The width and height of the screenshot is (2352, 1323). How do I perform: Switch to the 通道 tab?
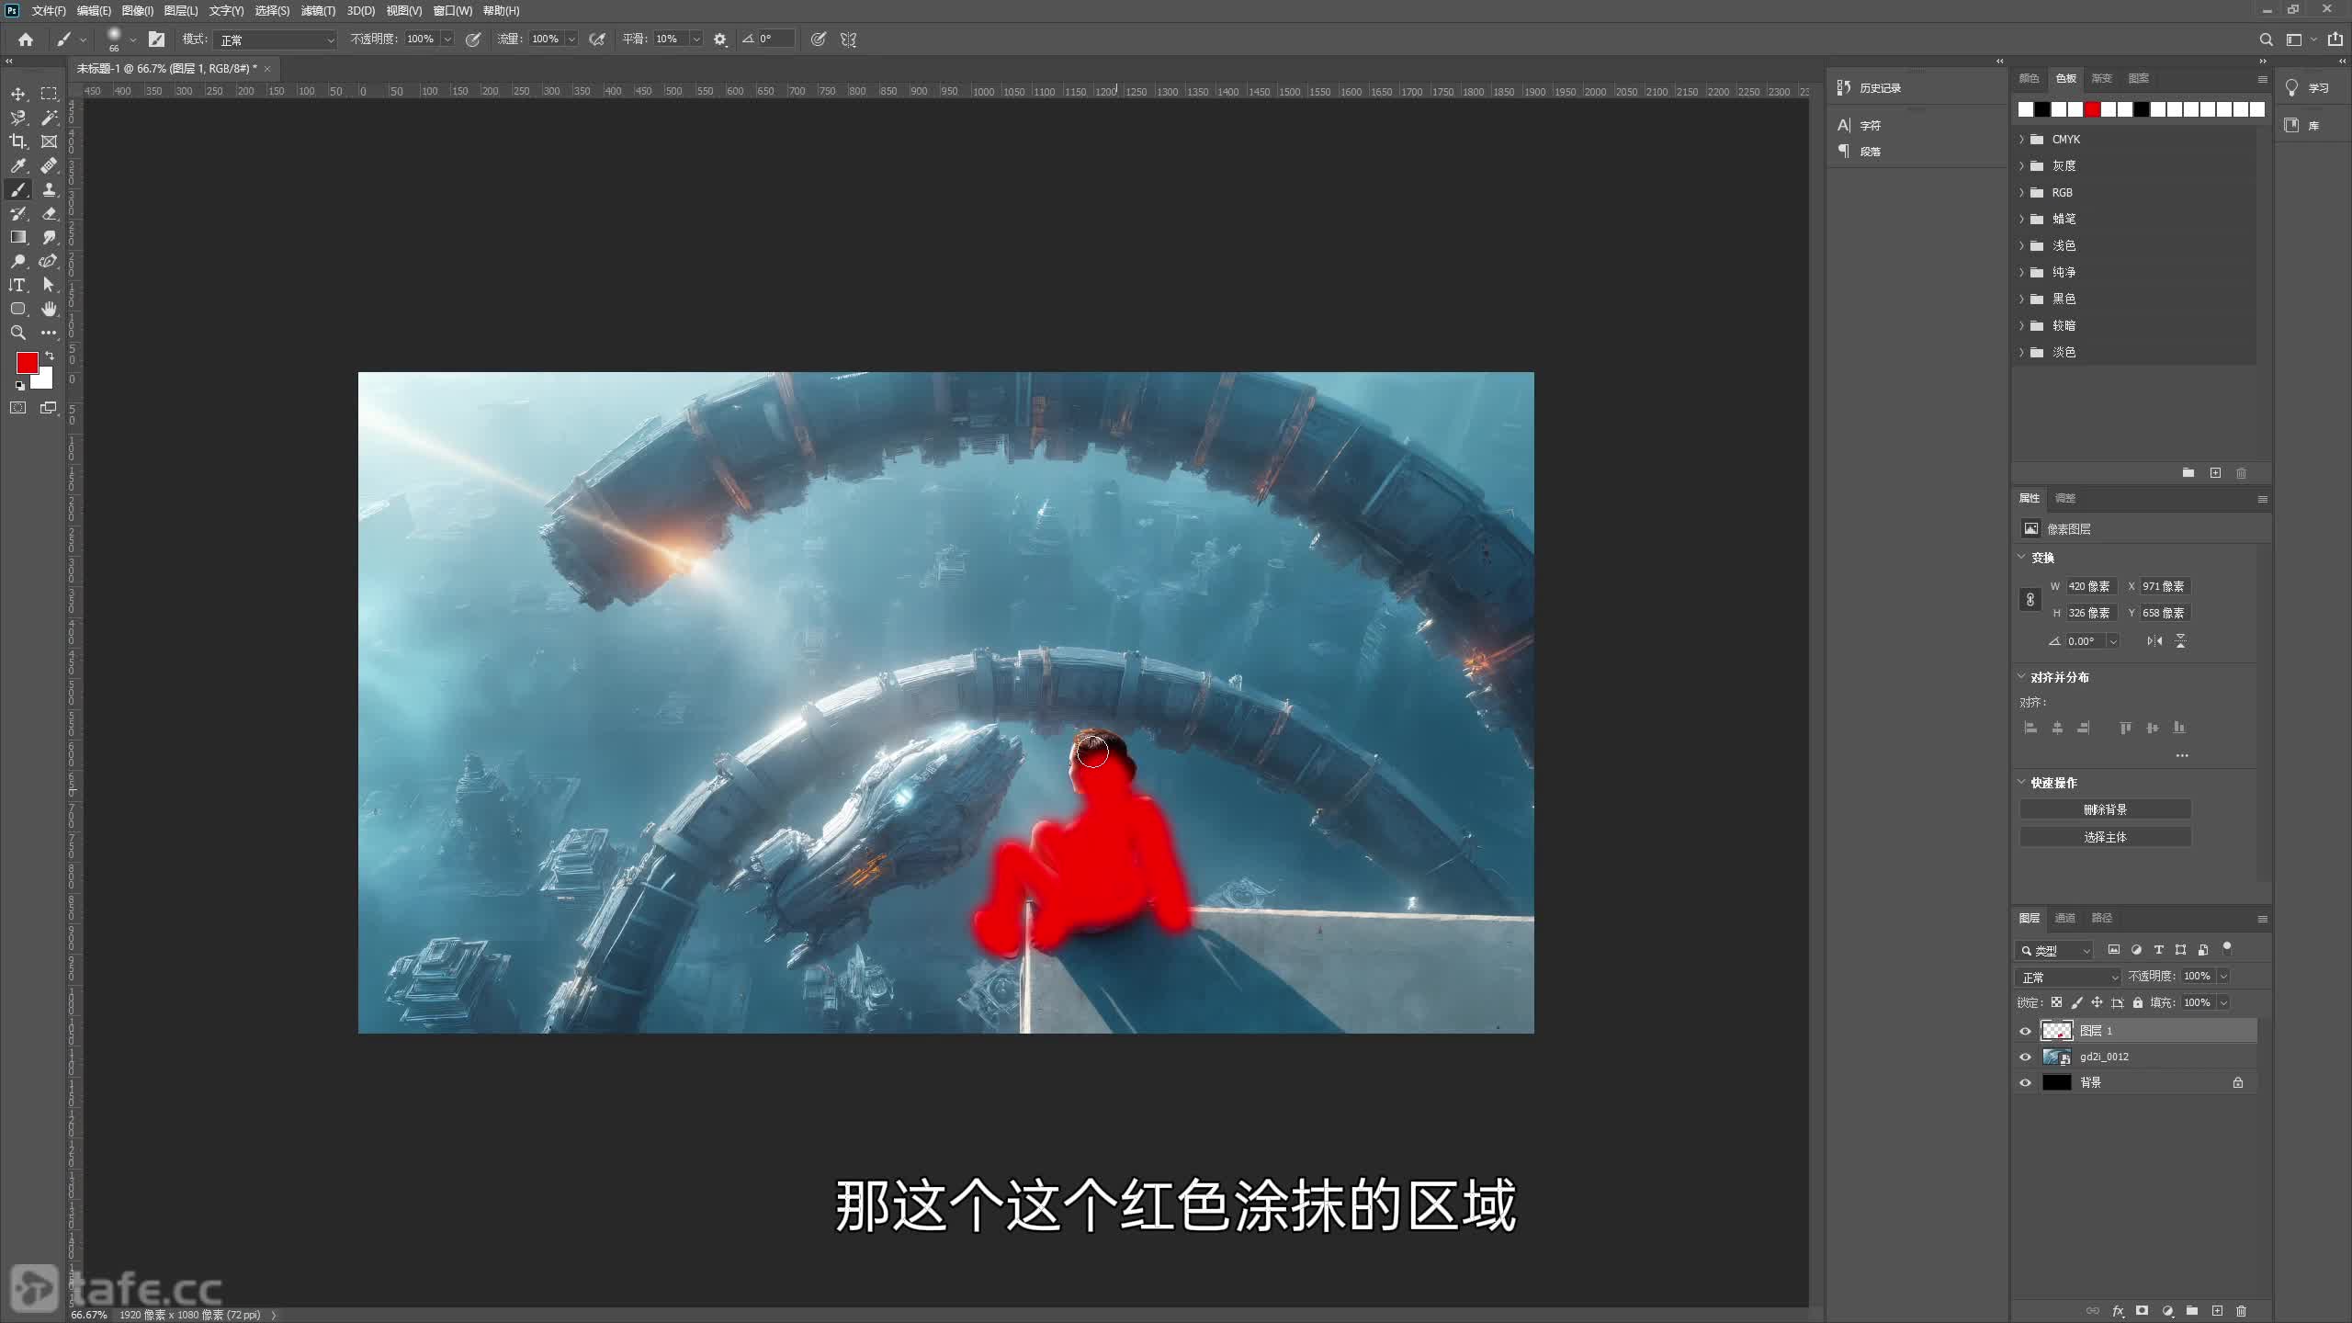(x=2066, y=918)
